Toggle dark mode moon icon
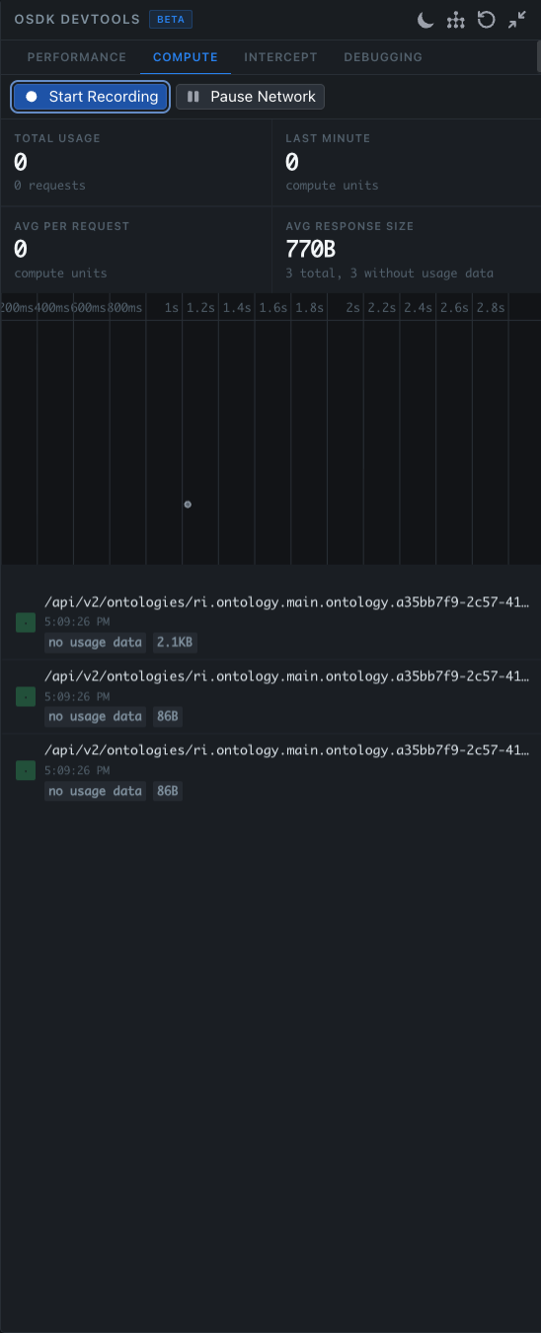The height and width of the screenshot is (1333, 541). click(x=425, y=20)
